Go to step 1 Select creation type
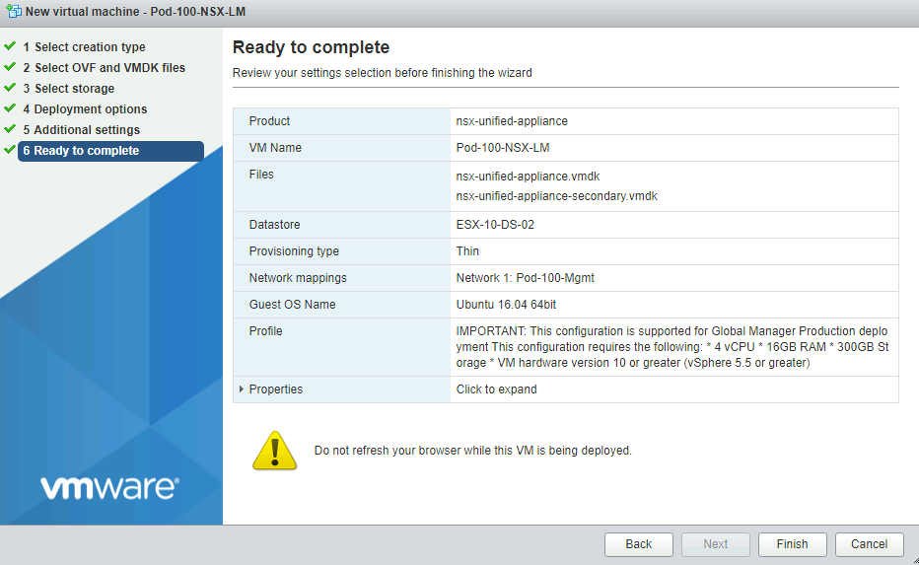The image size is (919, 565). [x=84, y=47]
